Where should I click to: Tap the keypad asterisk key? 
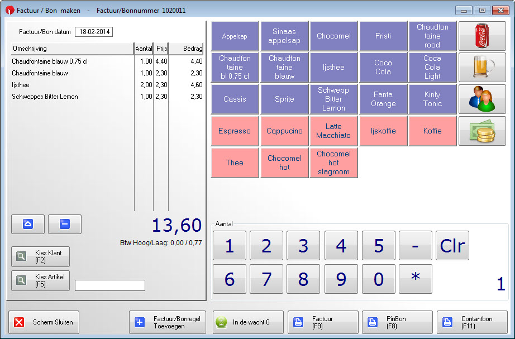coord(416,279)
